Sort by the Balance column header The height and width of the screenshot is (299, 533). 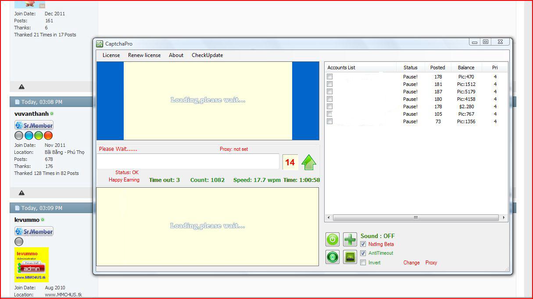(466, 68)
